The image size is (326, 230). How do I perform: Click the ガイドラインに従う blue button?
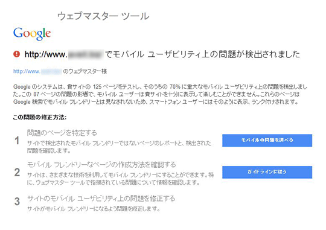(267, 172)
